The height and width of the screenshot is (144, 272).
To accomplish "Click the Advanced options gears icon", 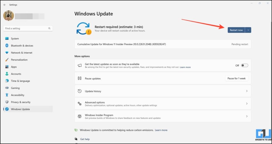I will click(x=79, y=104).
